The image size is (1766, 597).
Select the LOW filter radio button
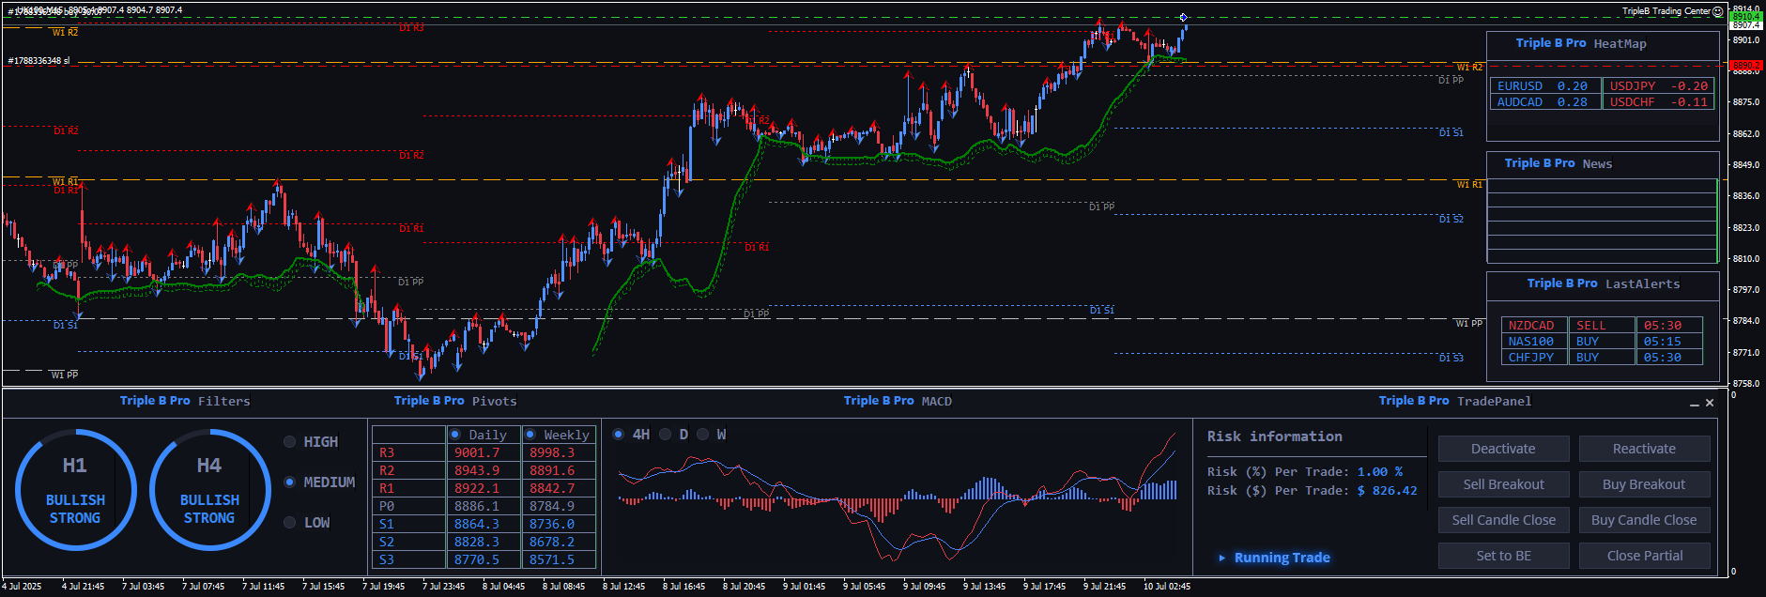290,523
